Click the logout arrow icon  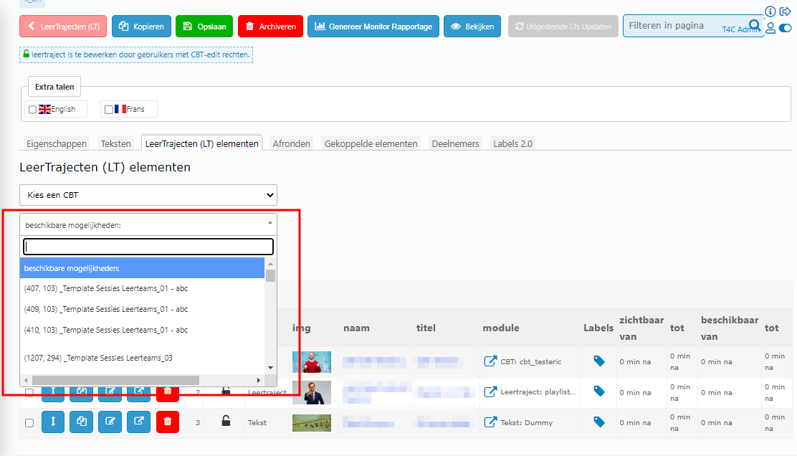pyautogui.click(x=785, y=11)
